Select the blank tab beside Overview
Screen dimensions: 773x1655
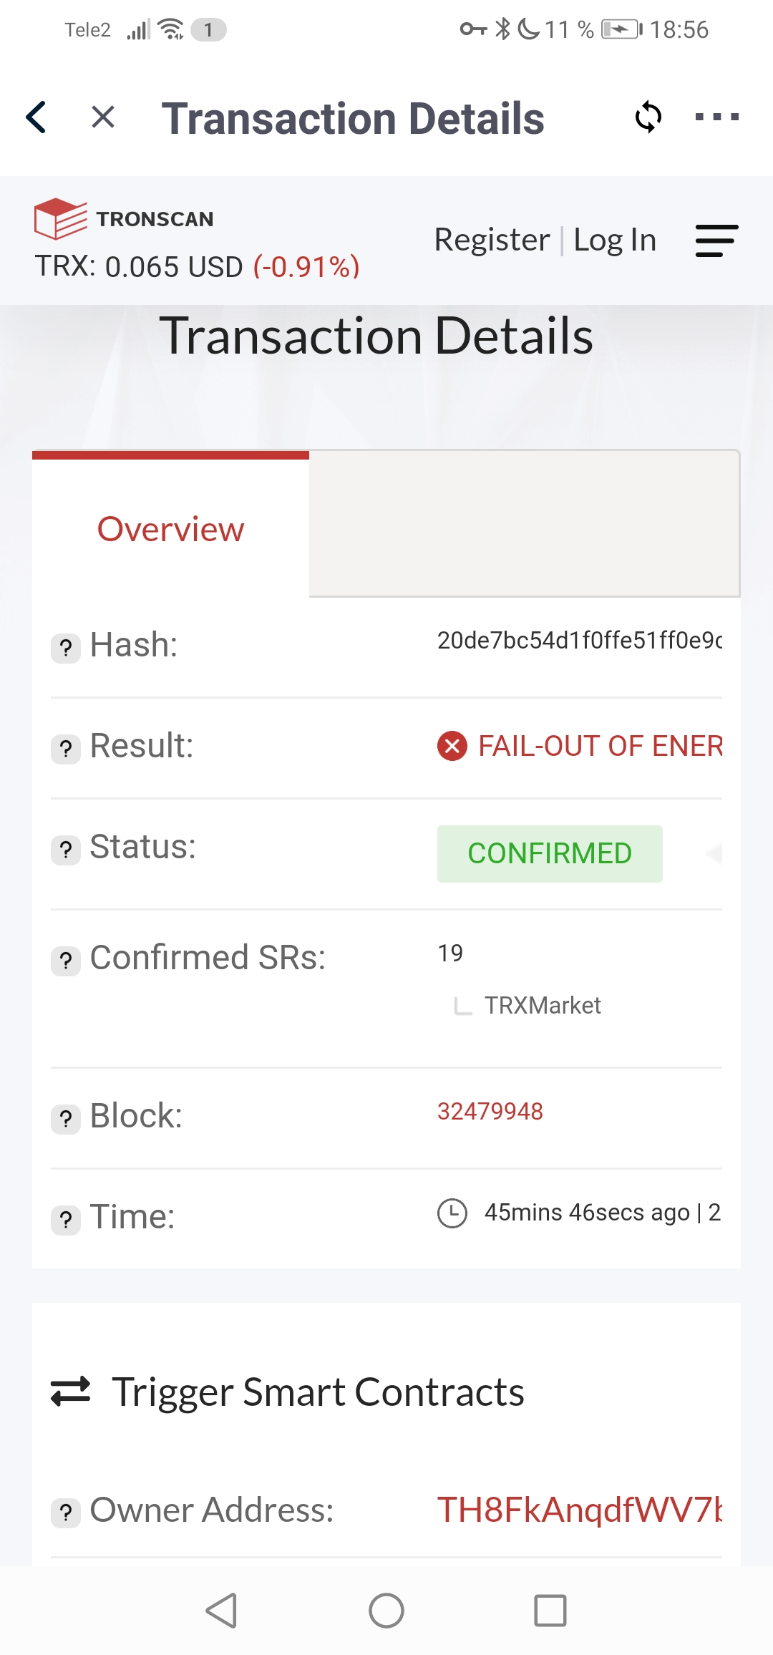[524, 524]
